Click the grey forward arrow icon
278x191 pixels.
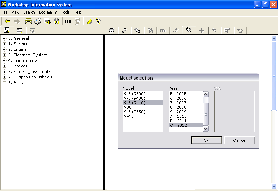point(17,22)
